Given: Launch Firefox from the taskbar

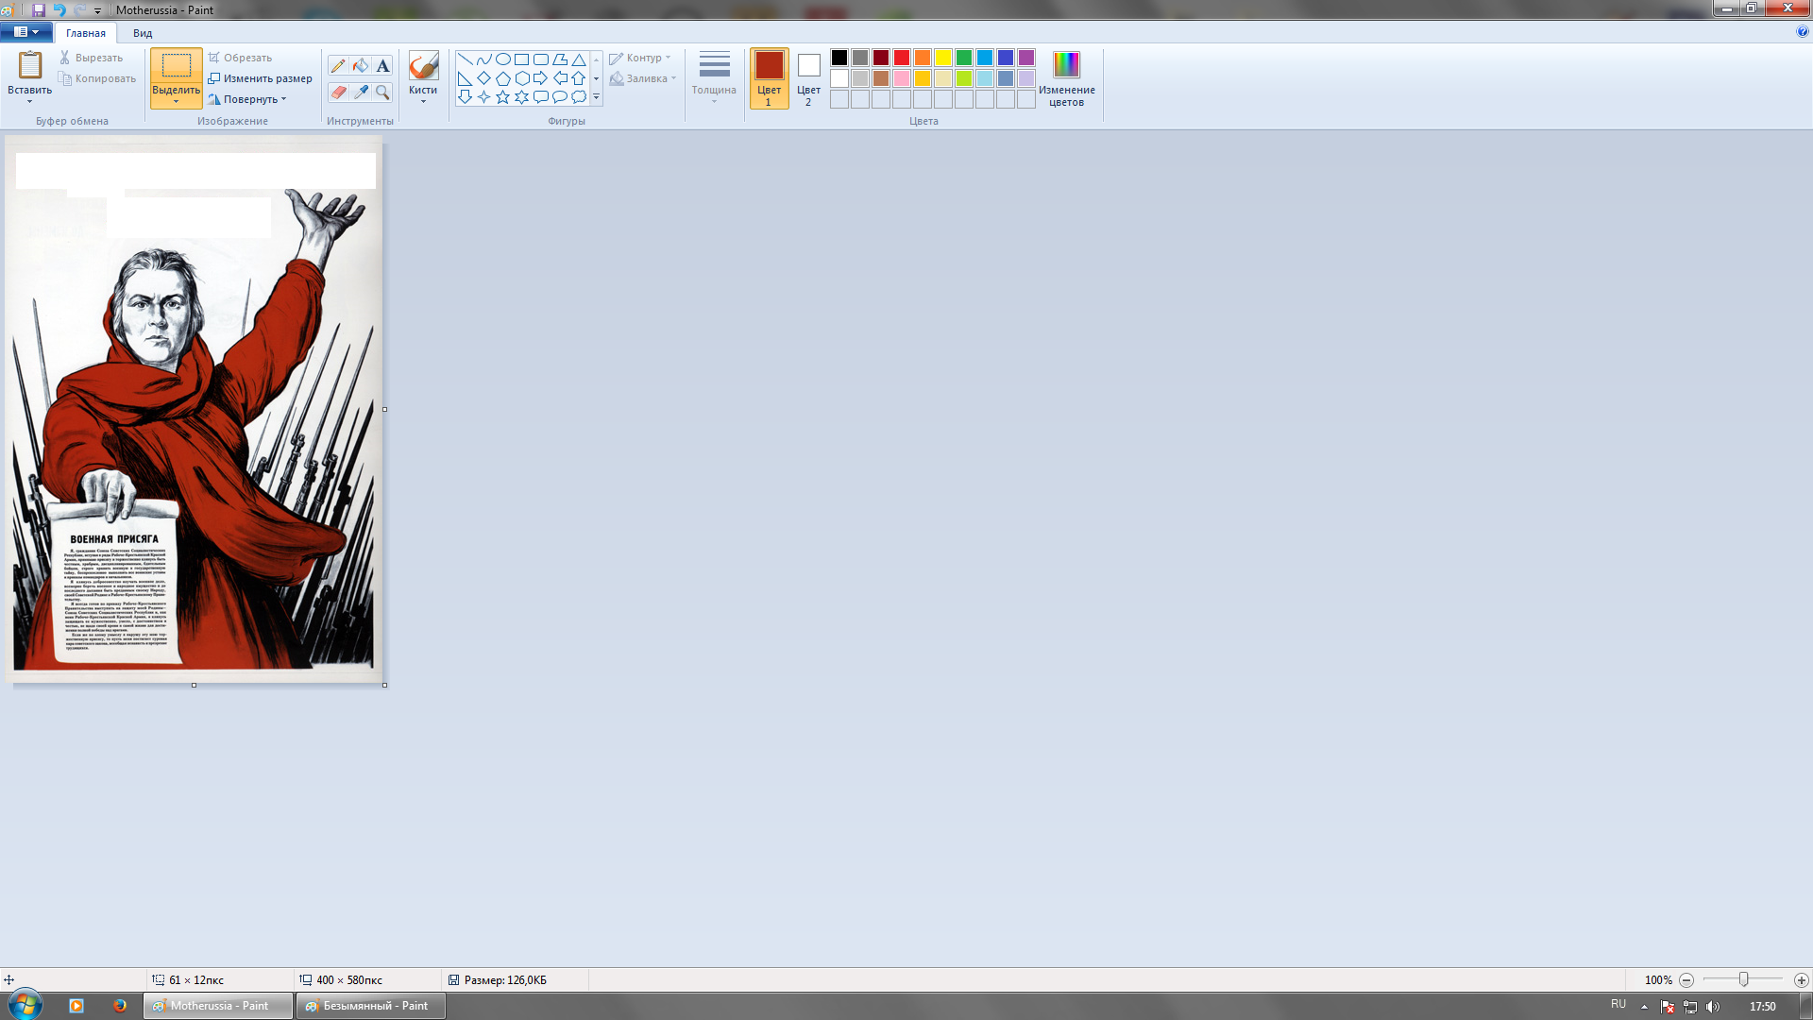Looking at the screenshot, I should pos(120,1006).
